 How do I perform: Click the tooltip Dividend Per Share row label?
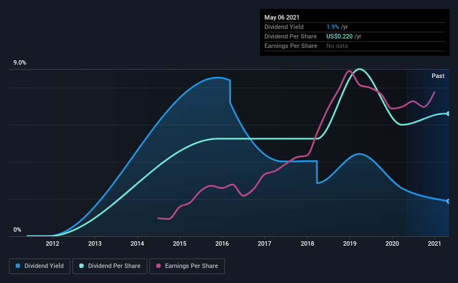290,36
